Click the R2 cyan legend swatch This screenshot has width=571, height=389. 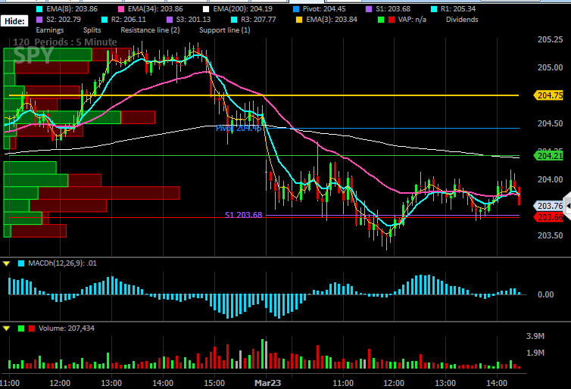point(105,20)
